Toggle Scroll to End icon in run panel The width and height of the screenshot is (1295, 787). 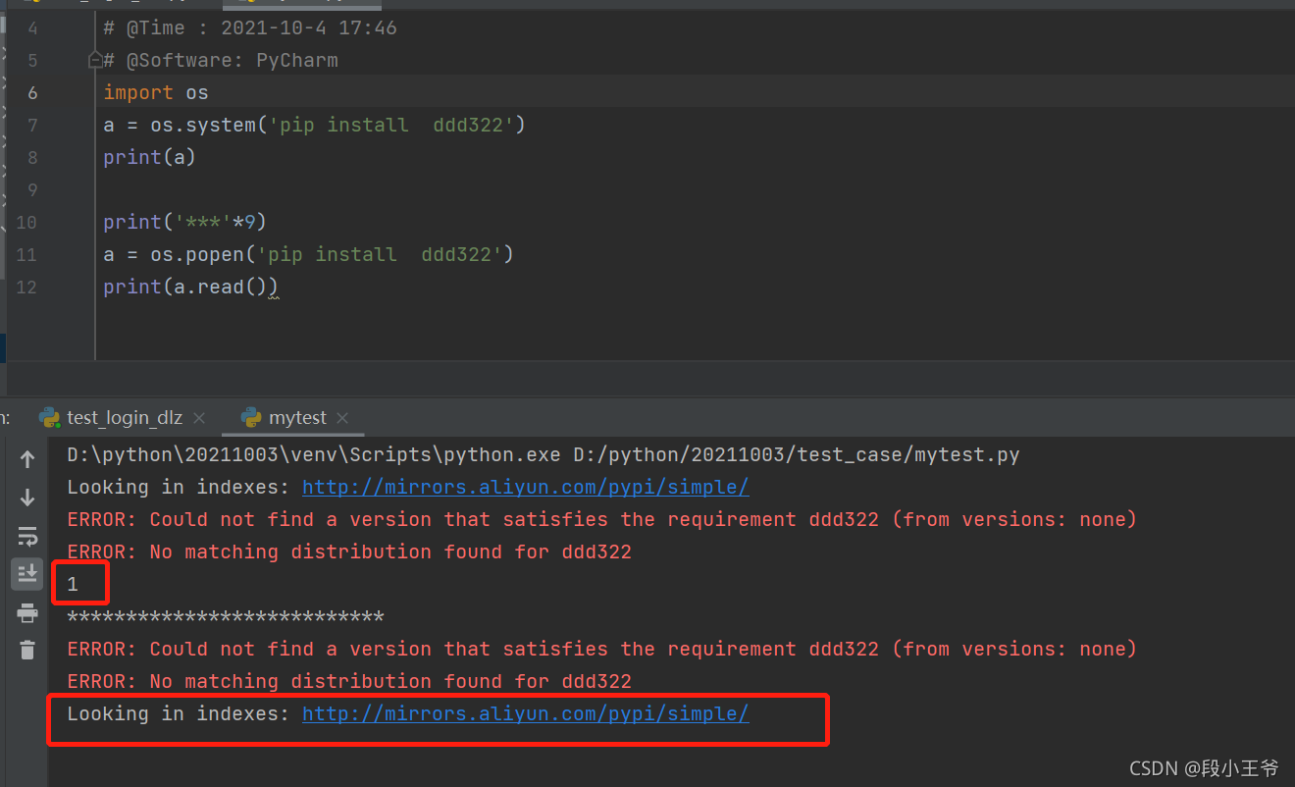[x=27, y=573]
